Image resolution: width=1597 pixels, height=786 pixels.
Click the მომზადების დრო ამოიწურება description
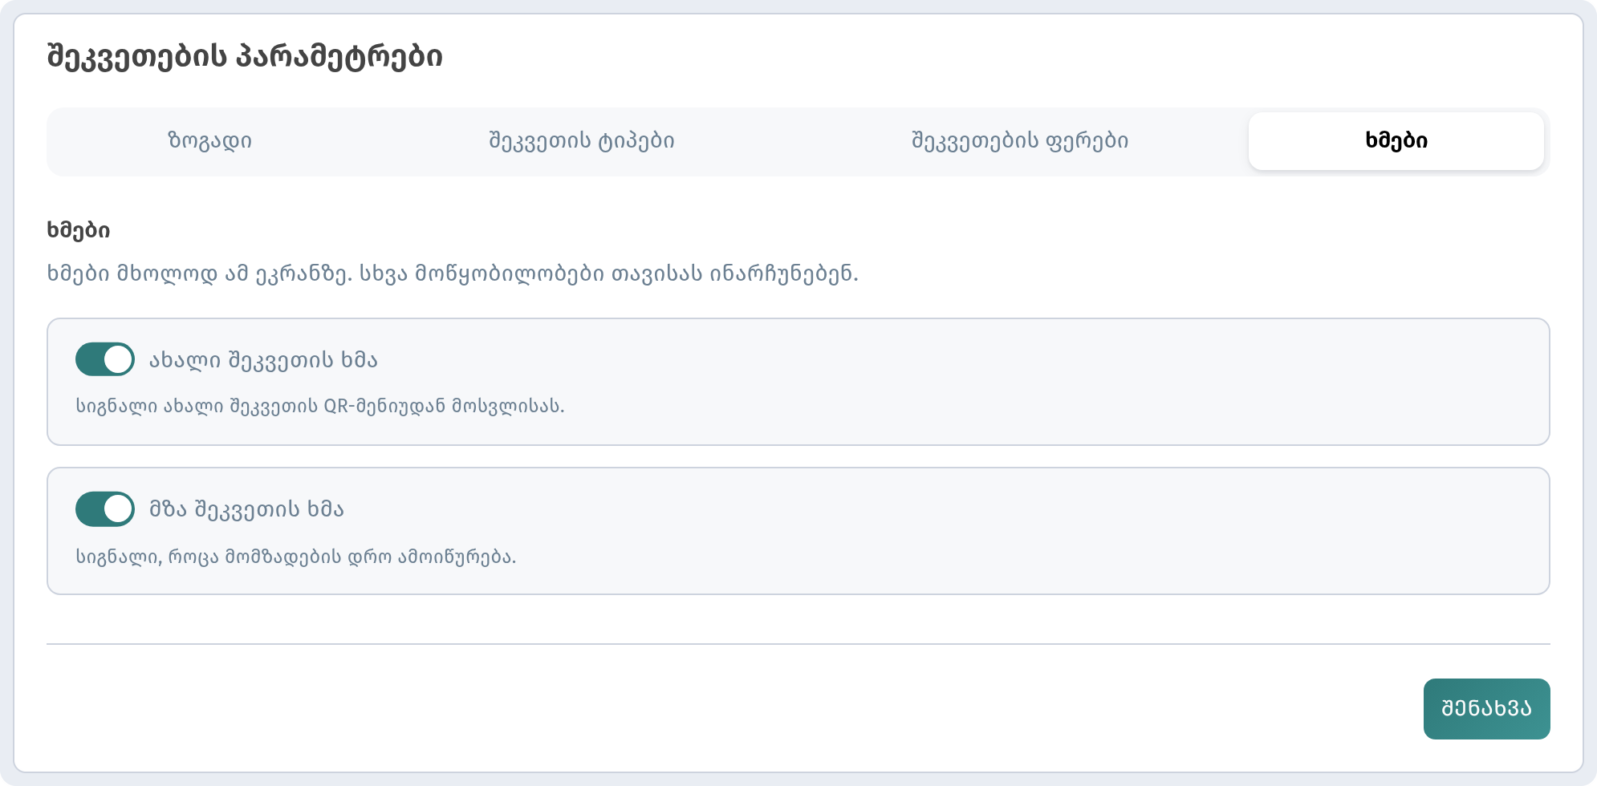click(296, 557)
